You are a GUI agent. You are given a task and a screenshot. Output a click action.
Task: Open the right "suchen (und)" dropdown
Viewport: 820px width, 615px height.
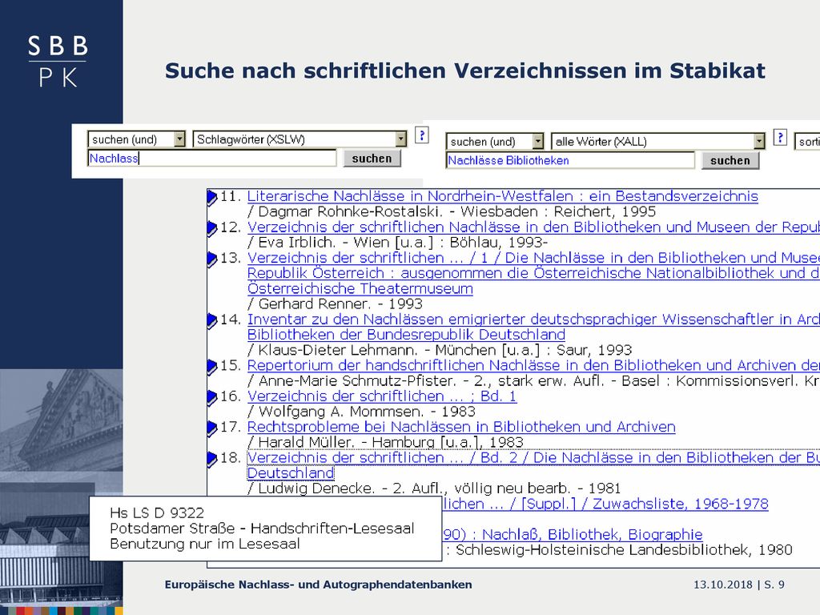coord(495,141)
